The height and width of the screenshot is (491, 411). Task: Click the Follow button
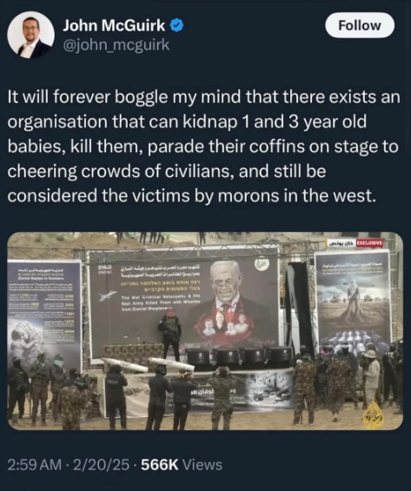tap(360, 25)
